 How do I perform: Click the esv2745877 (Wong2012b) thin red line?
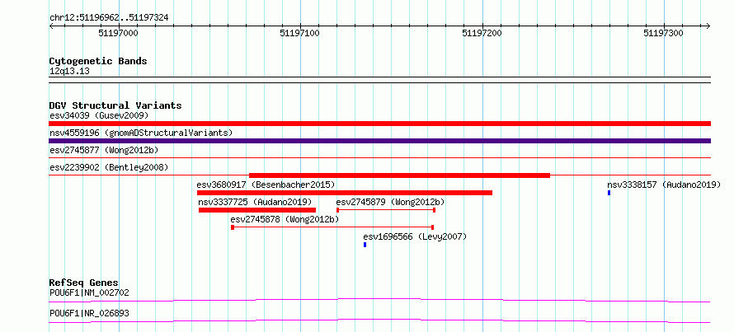(379, 158)
